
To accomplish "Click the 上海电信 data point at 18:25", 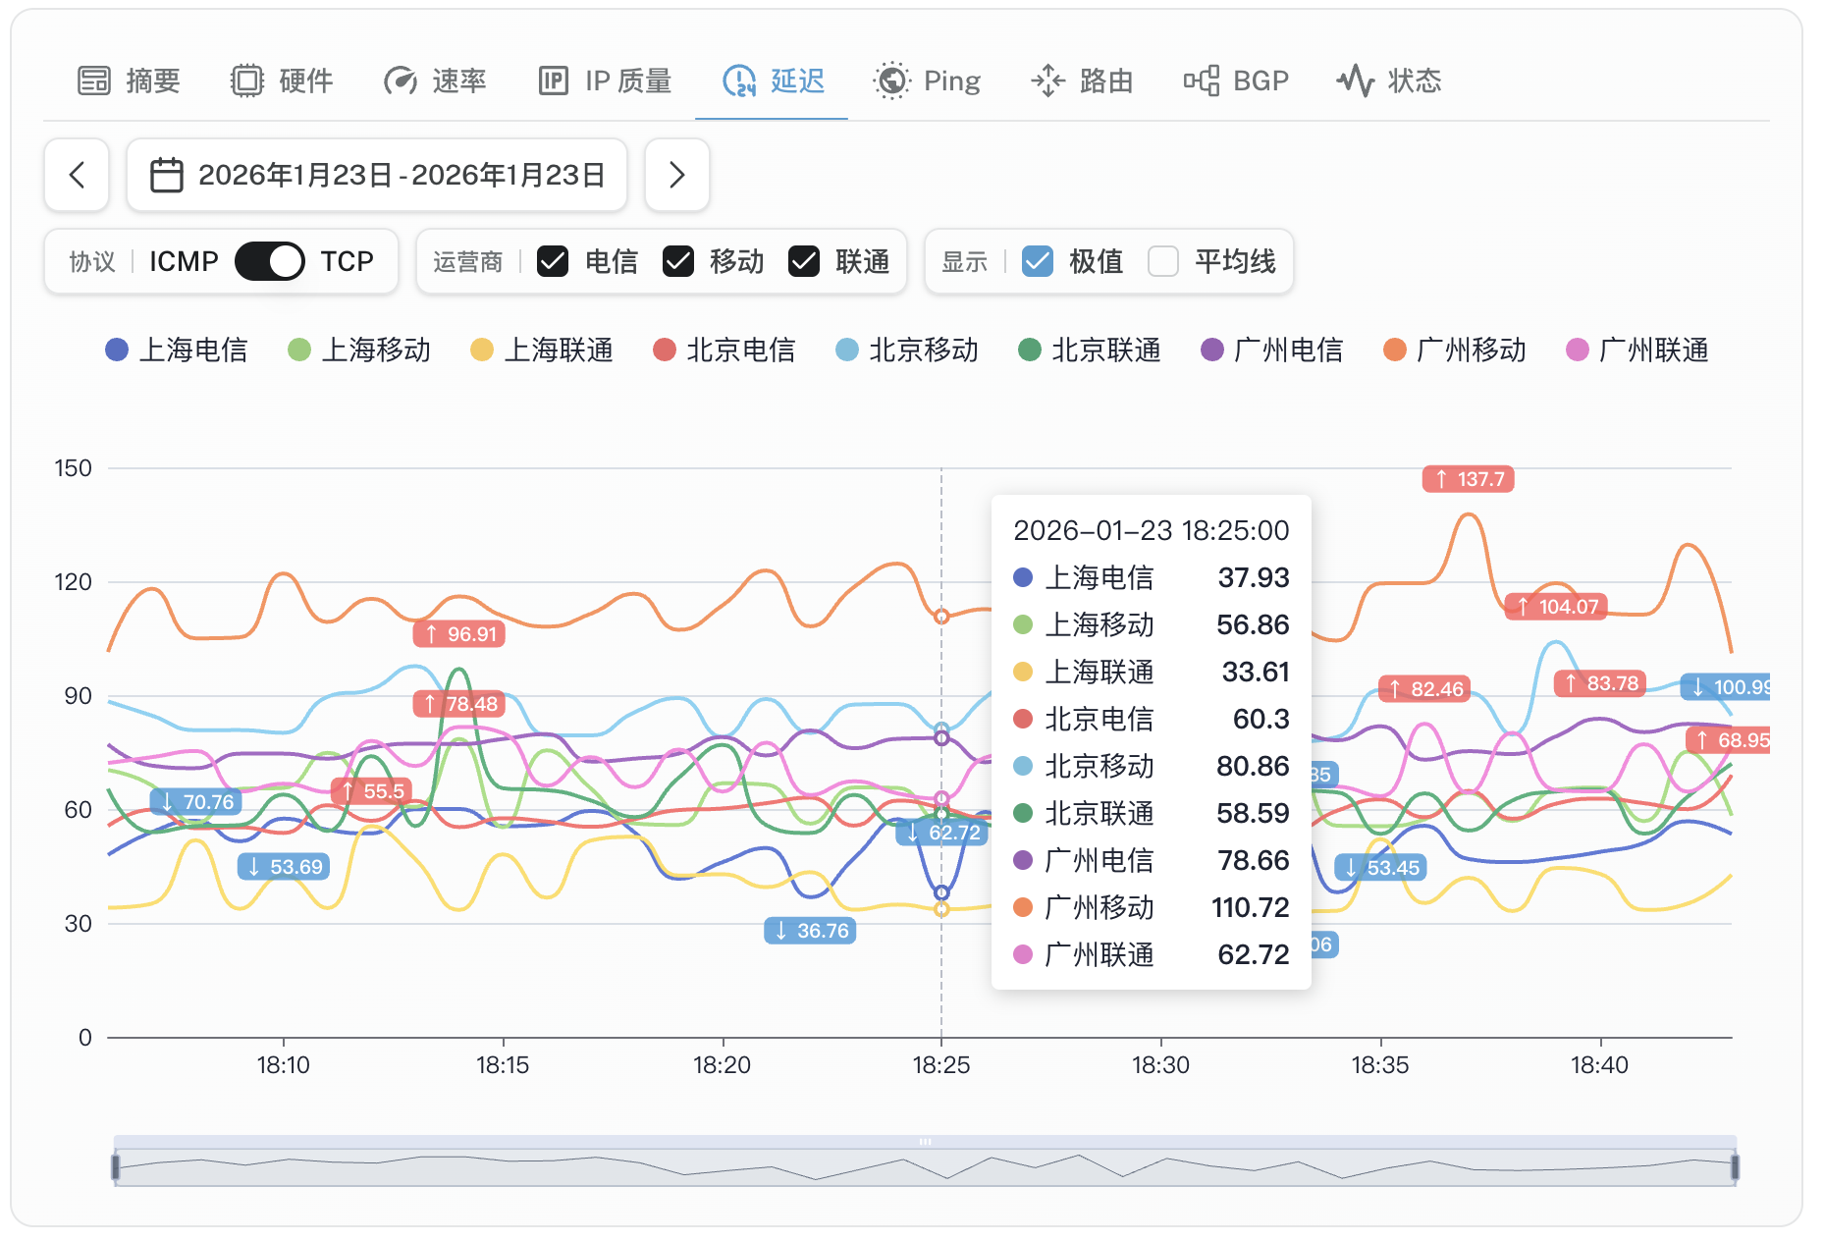I will click(941, 892).
